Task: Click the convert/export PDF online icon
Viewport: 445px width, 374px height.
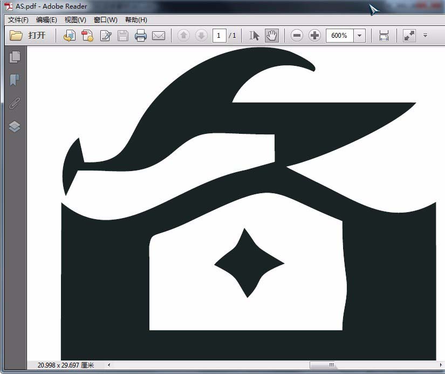Action: [69, 36]
